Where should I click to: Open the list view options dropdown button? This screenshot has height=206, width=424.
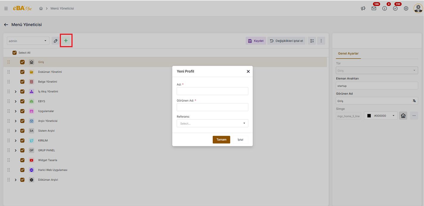(x=312, y=41)
